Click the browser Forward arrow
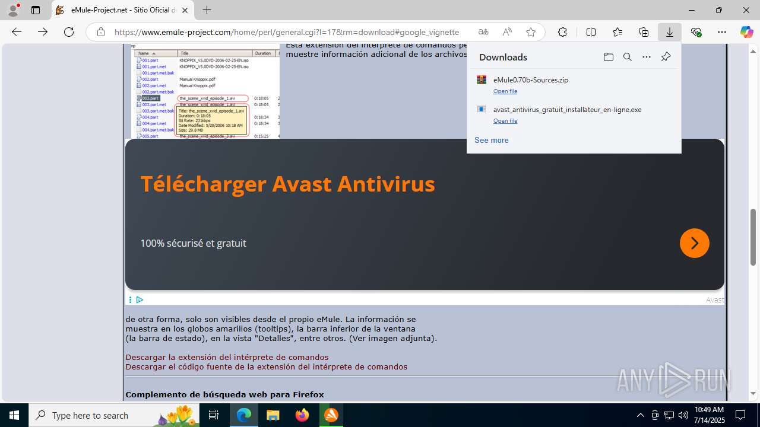Viewport: 760px width, 427px height. pyautogui.click(x=43, y=32)
